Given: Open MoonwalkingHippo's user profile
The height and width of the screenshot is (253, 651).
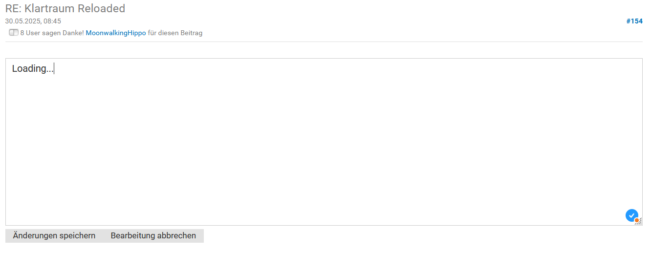Looking at the screenshot, I should coord(116,33).
